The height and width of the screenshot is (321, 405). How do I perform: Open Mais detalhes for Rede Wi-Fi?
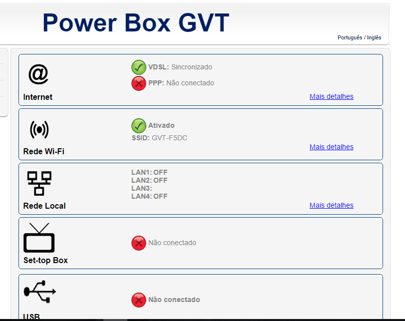coord(332,147)
